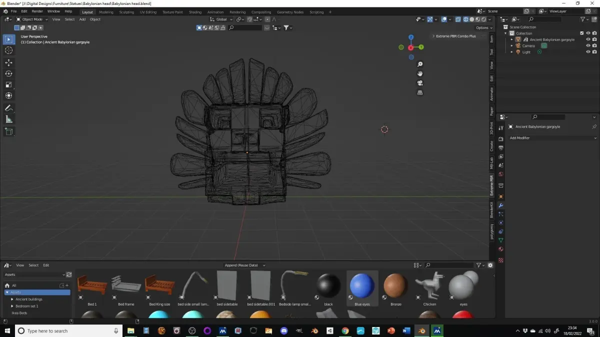Open Modifier properties wrench tab
The width and height of the screenshot is (600, 337).
tap(500, 205)
